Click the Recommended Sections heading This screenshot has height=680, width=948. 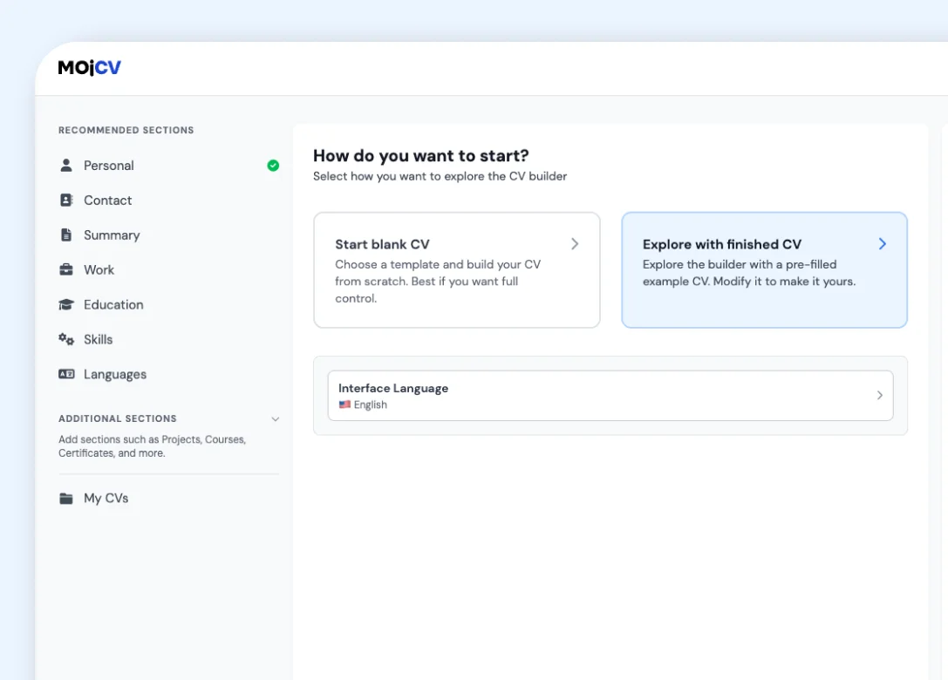[126, 130]
